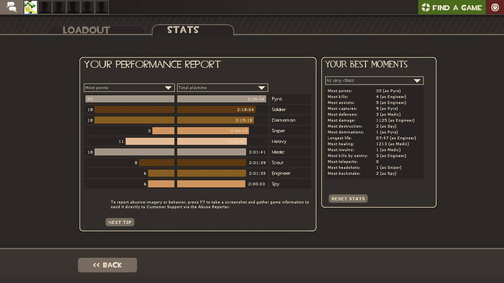Click the Heavy 11 points bar
This screenshot has width=504, height=283.
150,141
